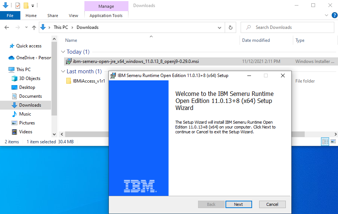Open Documents in navigation pane
Viewport: 338px width, 214px height.
point(30,96)
